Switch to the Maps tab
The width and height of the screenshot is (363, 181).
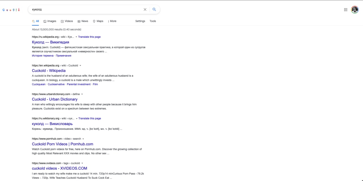tap(98, 21)
